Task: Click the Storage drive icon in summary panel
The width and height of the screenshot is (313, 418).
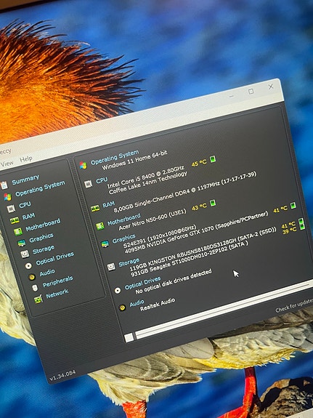Action: (111, 267)
